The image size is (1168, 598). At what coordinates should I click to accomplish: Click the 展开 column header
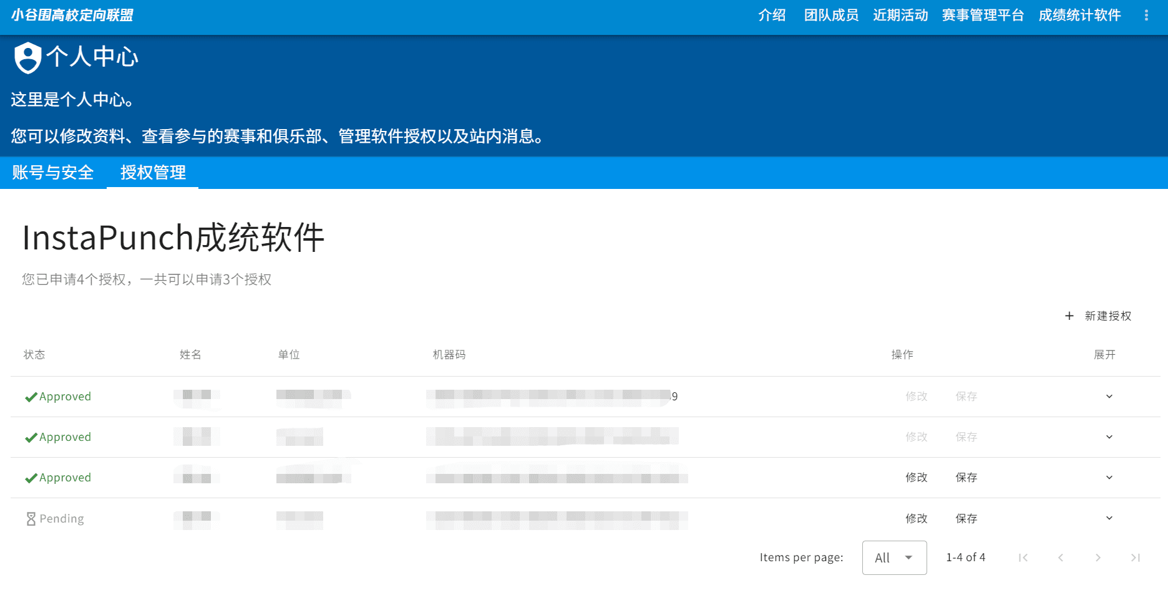(x=1104, y=355)
